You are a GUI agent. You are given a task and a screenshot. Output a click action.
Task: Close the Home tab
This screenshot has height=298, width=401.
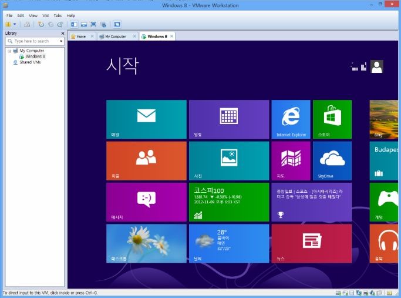coord(92,36)
